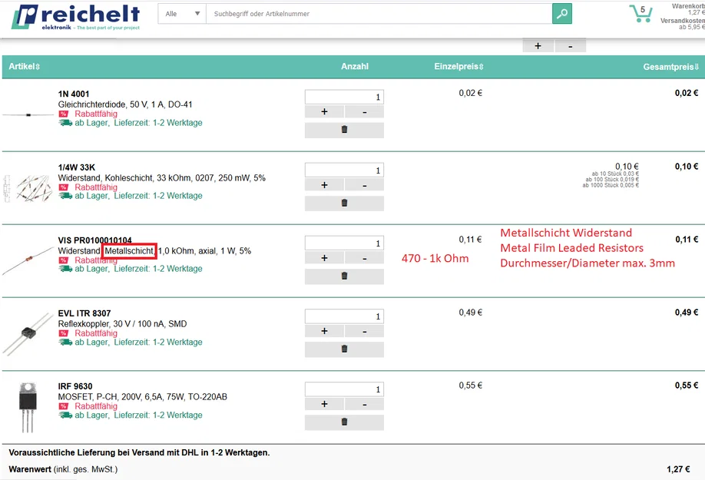This screenshot has height=480, width=705.
Task: Open the shopping cart icon
Action: [x=640, y=14]
